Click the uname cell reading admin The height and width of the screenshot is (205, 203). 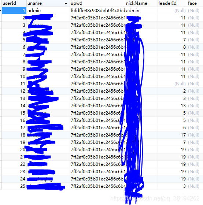point(48,11)
